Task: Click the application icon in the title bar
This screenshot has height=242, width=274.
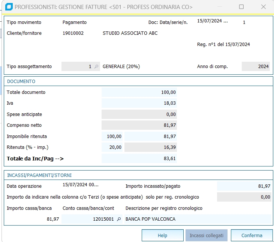Action: tap(8, 7)
